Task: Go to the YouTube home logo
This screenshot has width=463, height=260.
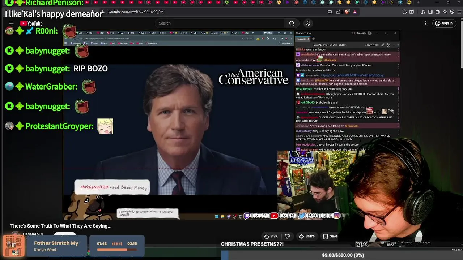Action: (x=31, y=23)
